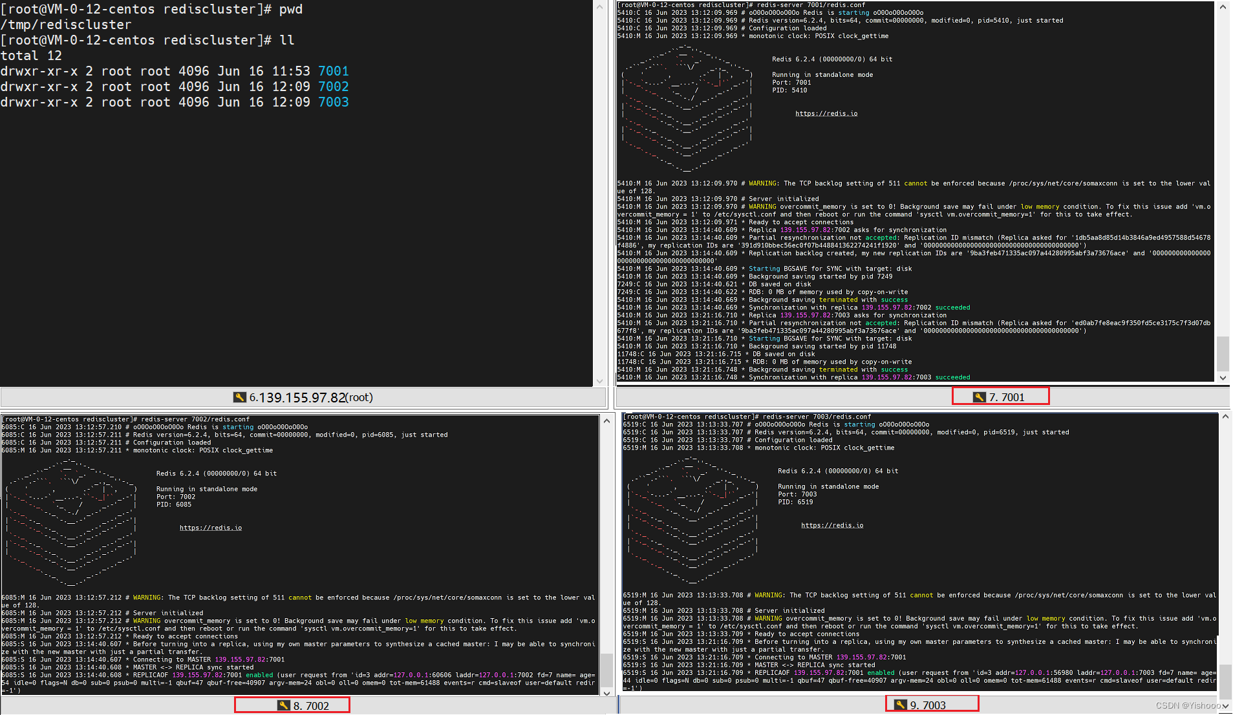Click the scroll-up arrow of the rediscluster pane

[599, 6]
